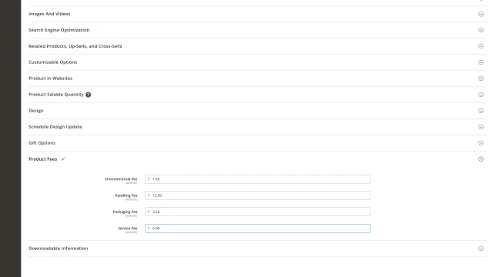Click the Product in Websites heading
493x277 pixels.
coord(51,78)
